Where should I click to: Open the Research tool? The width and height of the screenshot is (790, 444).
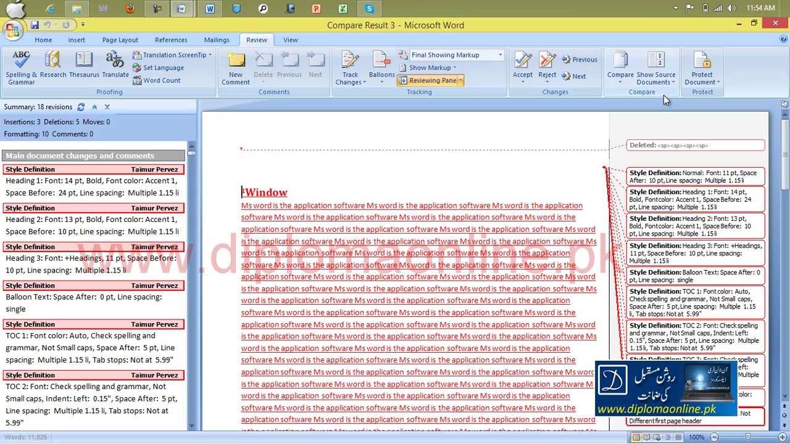[x=53, y=65]
